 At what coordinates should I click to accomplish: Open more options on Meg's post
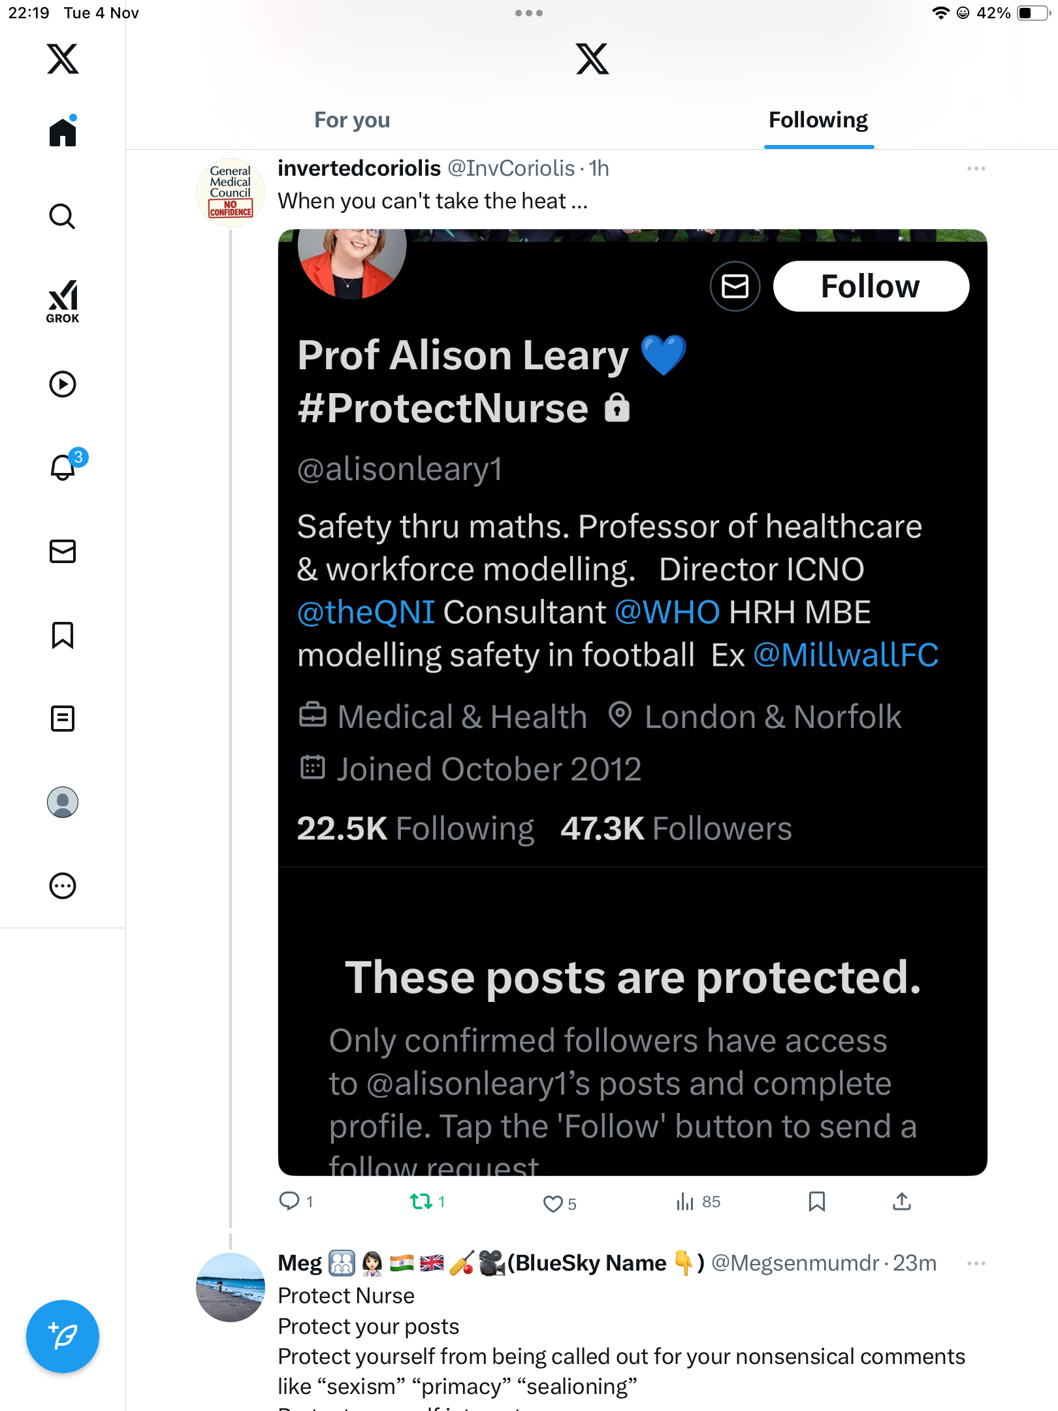pos(976,1263)
